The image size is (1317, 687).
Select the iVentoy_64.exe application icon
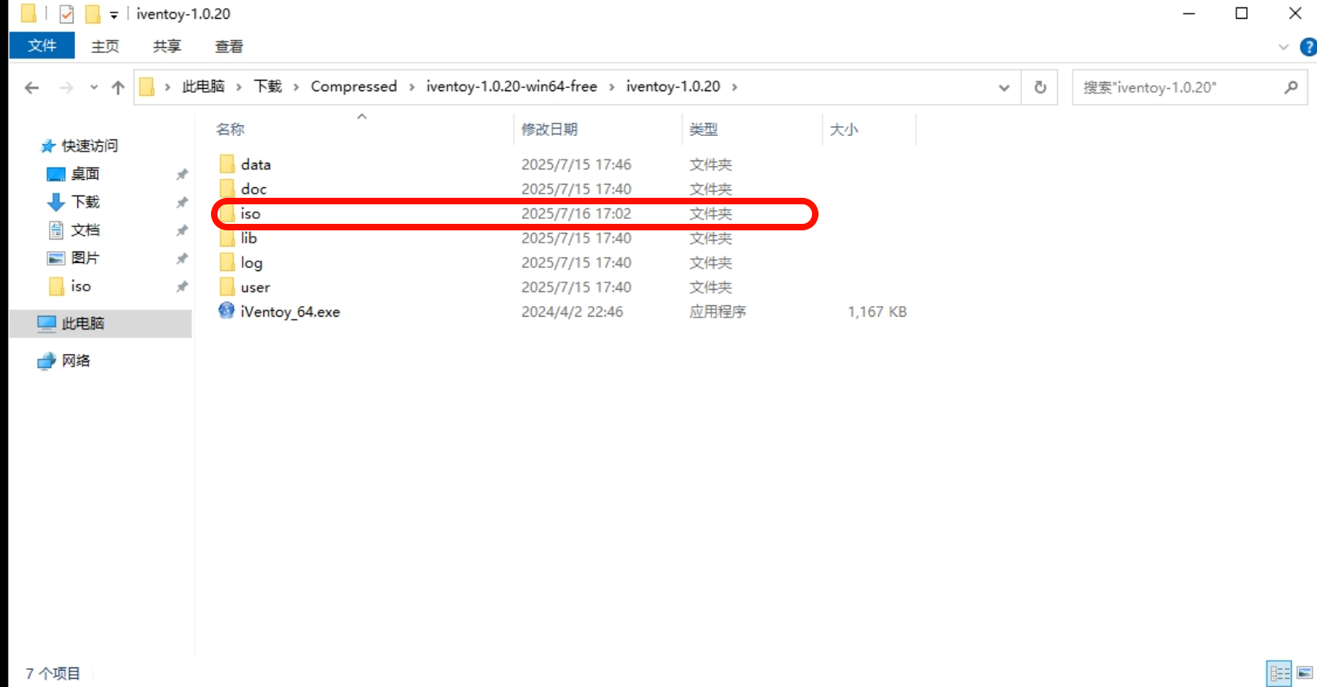[x=226, y=311]
